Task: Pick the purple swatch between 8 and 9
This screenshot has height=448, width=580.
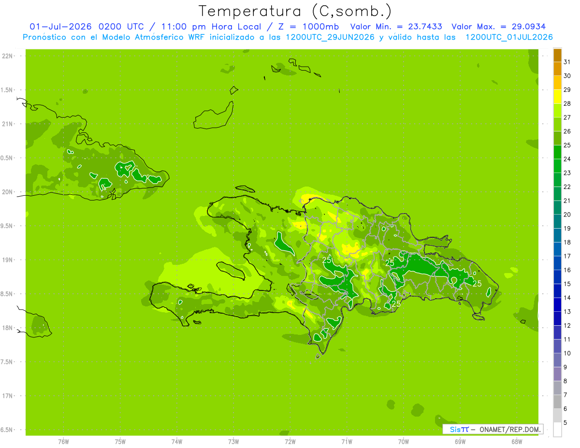Action: point(557,374)
